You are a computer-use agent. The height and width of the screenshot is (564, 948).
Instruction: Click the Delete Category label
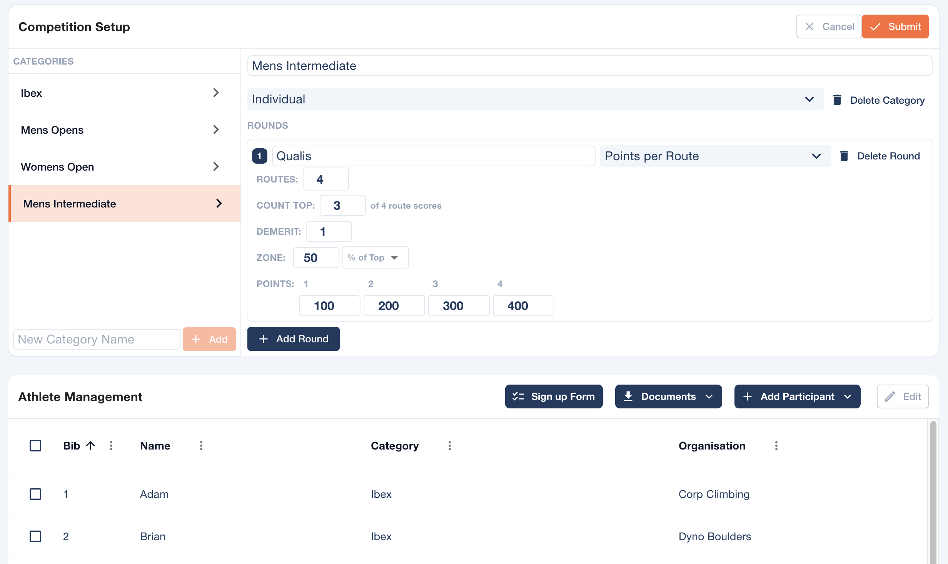click(887, 100)
